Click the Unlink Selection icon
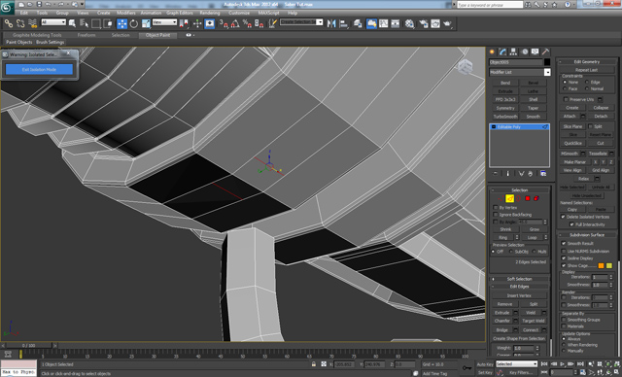The width and height of the screenshot is (622, 377). pyautogui.click(x=20, y=23)
